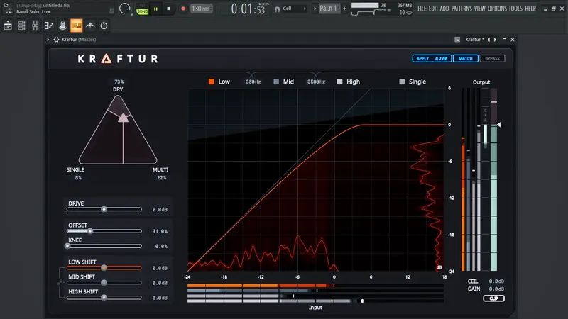Open the playlist view icon

click(x=8, y=26)
